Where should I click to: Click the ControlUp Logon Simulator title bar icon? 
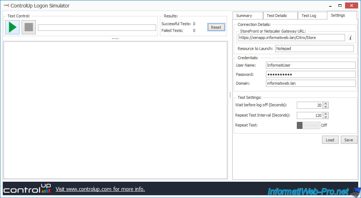tap(6, 6)
